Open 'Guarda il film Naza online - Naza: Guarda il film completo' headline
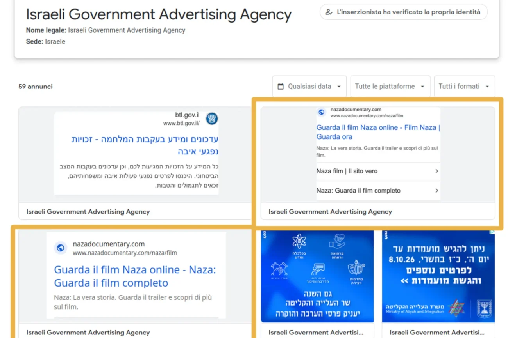508x338 pixels. tap(135, 276)
